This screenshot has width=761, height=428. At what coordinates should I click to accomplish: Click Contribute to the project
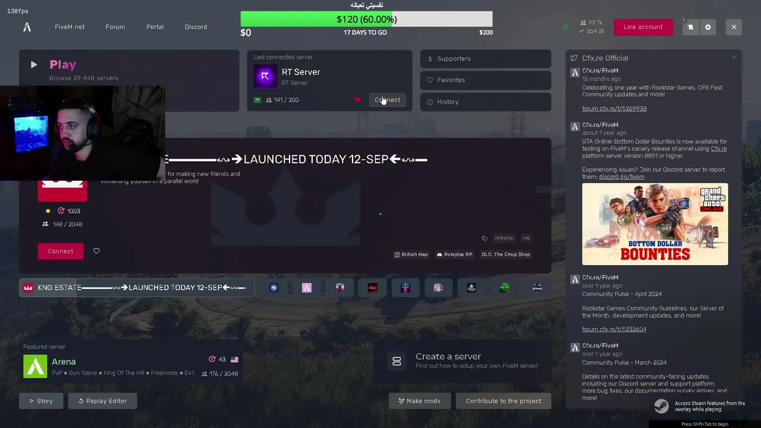(504, 401)
